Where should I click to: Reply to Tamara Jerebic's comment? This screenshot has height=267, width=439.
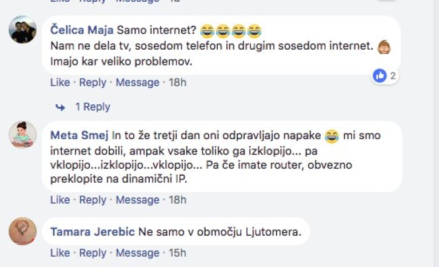point(93,253)
